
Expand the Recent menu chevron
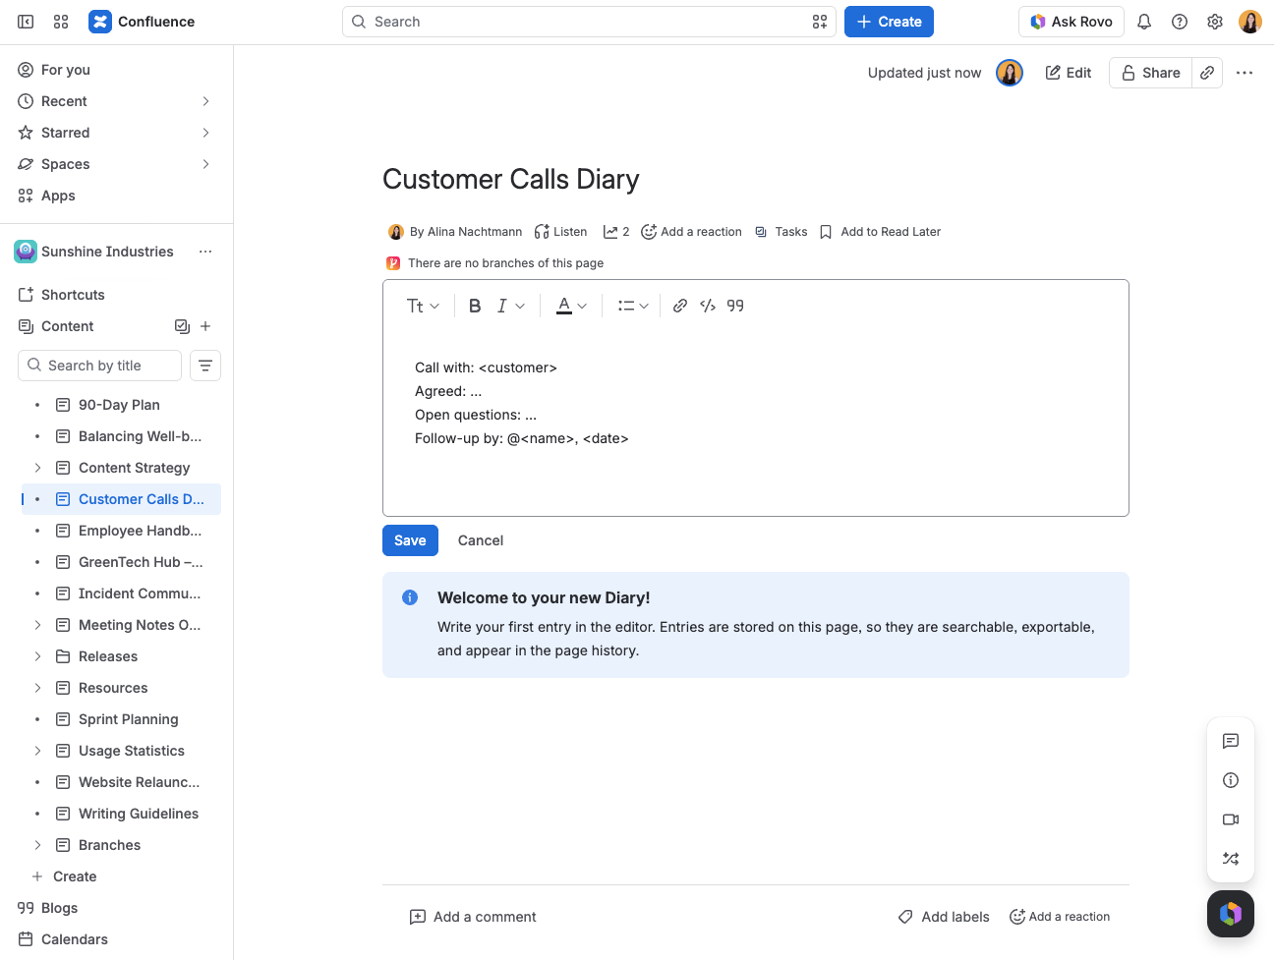tap(205, 101)
